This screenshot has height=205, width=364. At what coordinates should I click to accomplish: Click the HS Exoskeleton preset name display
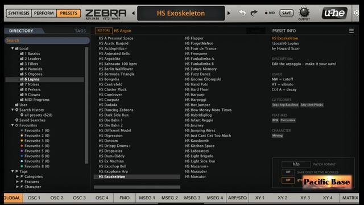[181, 13]
